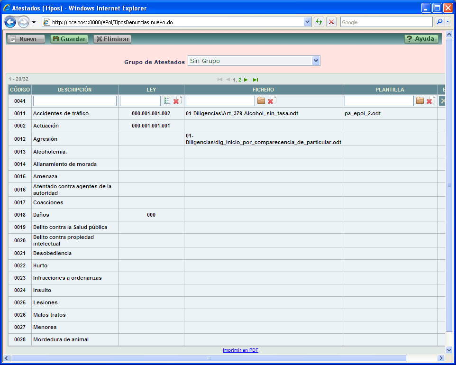The image size is (456, 365).
Task: Open the Imprimir en PDF link
Action: coord(240,350)
